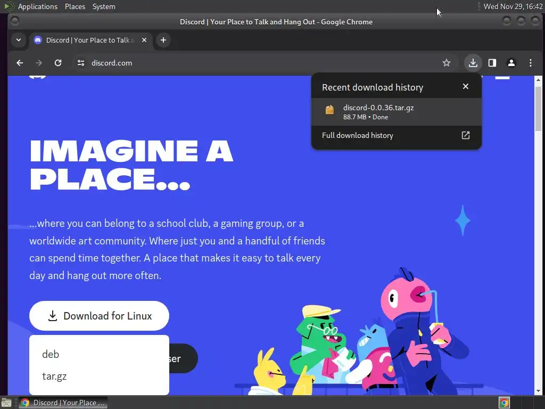The image size is (545, 409).
Task: Click the show desktop icon in bottom panel
Action: pyautogui.click(x=6, y=403)
